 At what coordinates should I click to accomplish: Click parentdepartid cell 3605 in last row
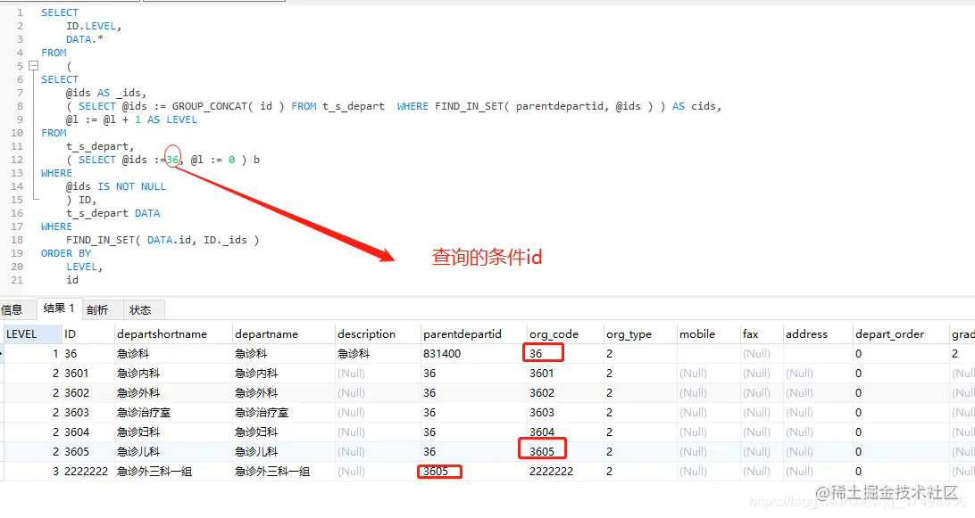(x=473, y=472)
